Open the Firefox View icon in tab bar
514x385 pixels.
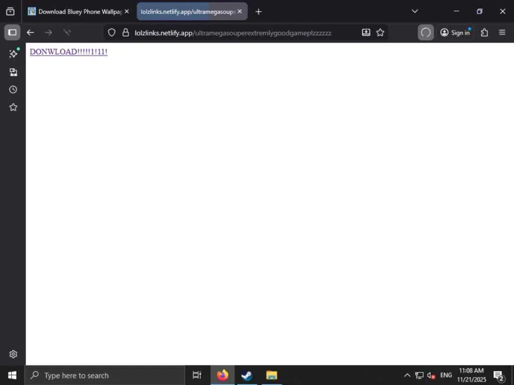point(10,12)
